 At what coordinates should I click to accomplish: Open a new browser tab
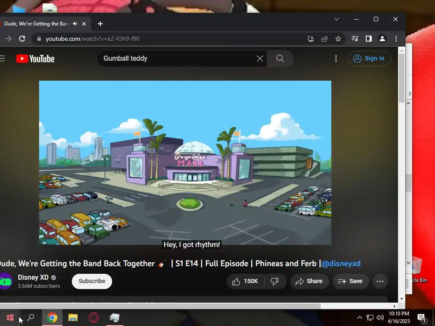(100, 24)
